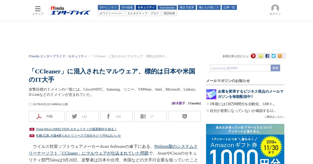Open author link 鈴木聖子

coord(179,103)
